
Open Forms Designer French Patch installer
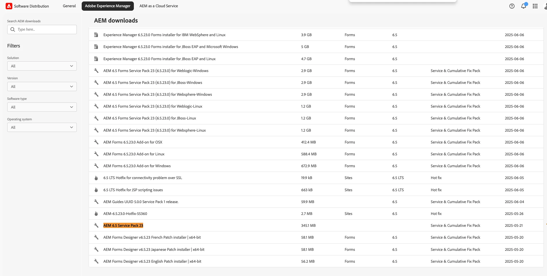[x=152, y=237]
